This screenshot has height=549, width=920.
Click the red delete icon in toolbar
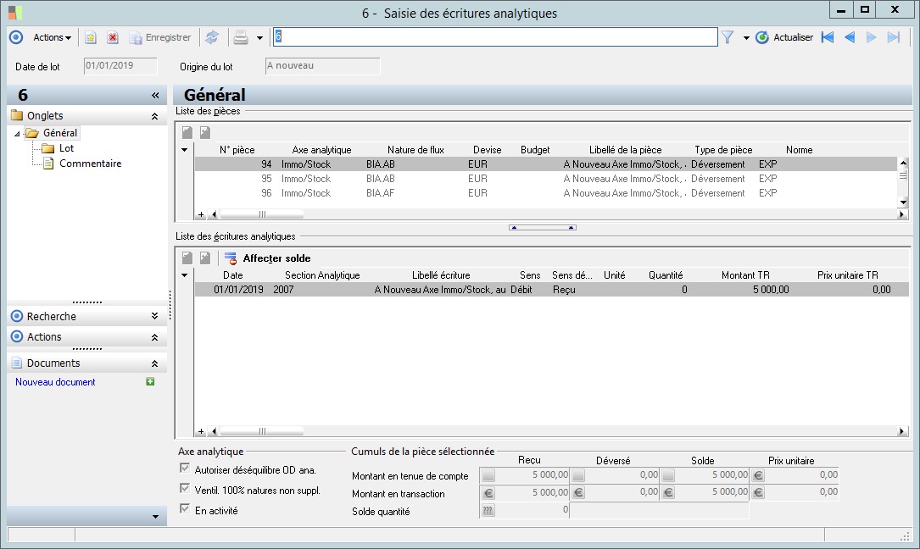tap(112, 37)
